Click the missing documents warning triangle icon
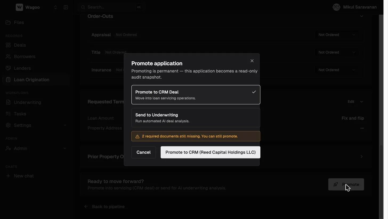Screen dimensions: 388x219 tap(138, 136)
